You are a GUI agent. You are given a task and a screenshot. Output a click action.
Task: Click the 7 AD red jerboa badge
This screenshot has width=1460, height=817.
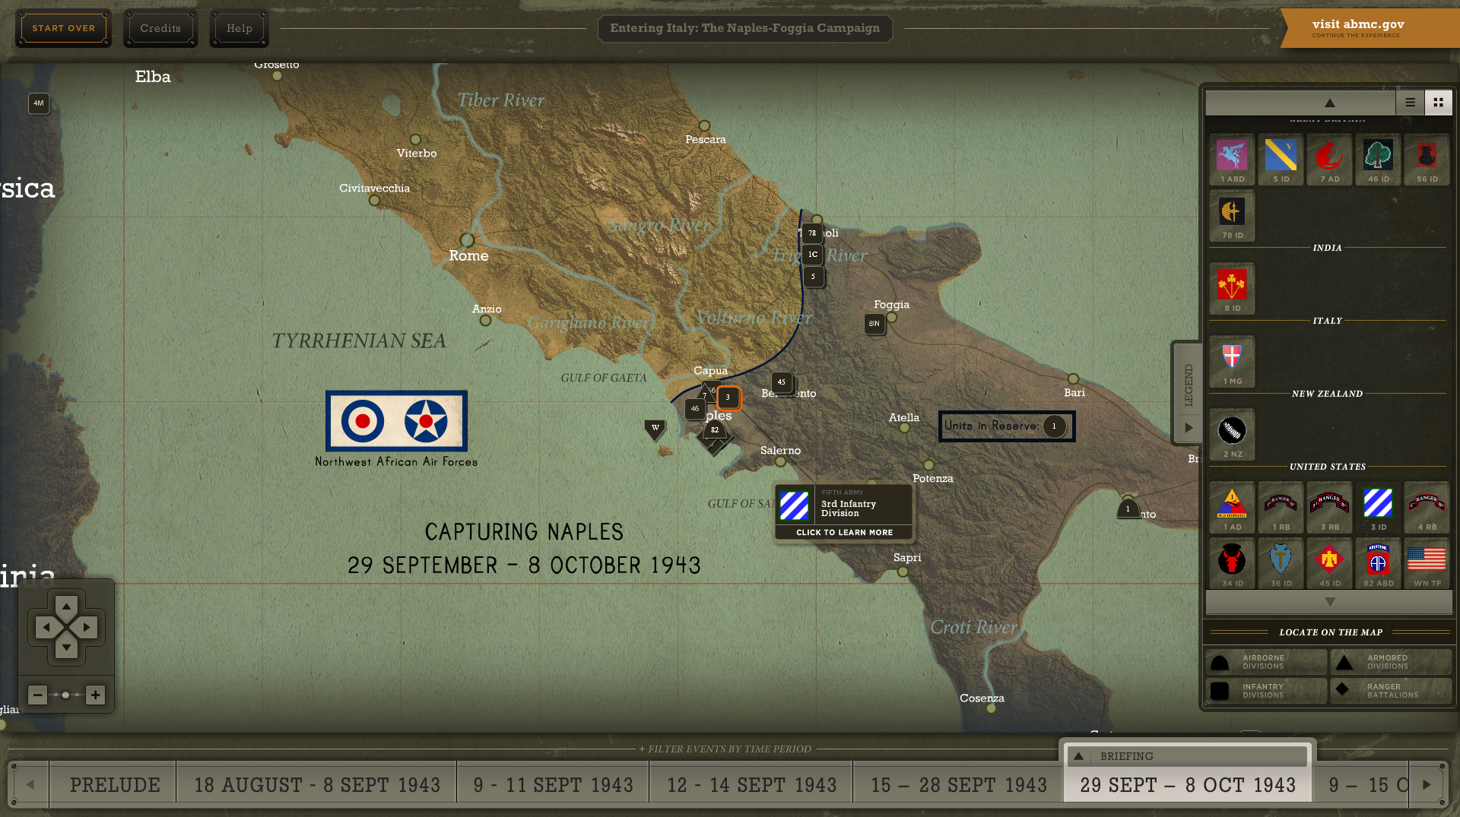[1329, 160]
